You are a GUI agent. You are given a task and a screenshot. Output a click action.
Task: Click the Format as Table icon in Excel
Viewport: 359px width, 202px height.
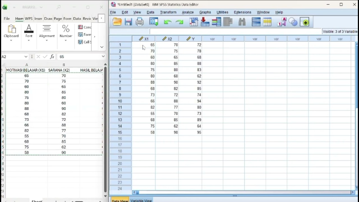tap(80, 35)
